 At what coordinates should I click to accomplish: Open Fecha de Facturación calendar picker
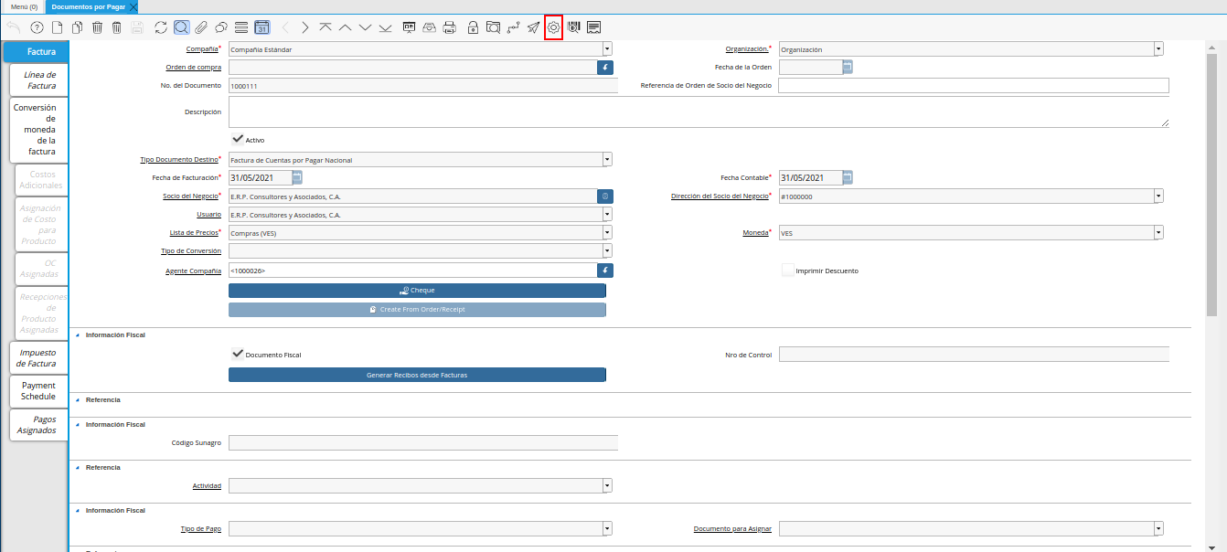[x=297, y=177]
